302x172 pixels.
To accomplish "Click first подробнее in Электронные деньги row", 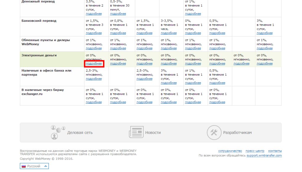I will 94,64.
